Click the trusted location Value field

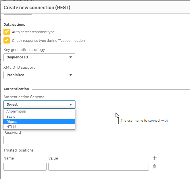98,167
